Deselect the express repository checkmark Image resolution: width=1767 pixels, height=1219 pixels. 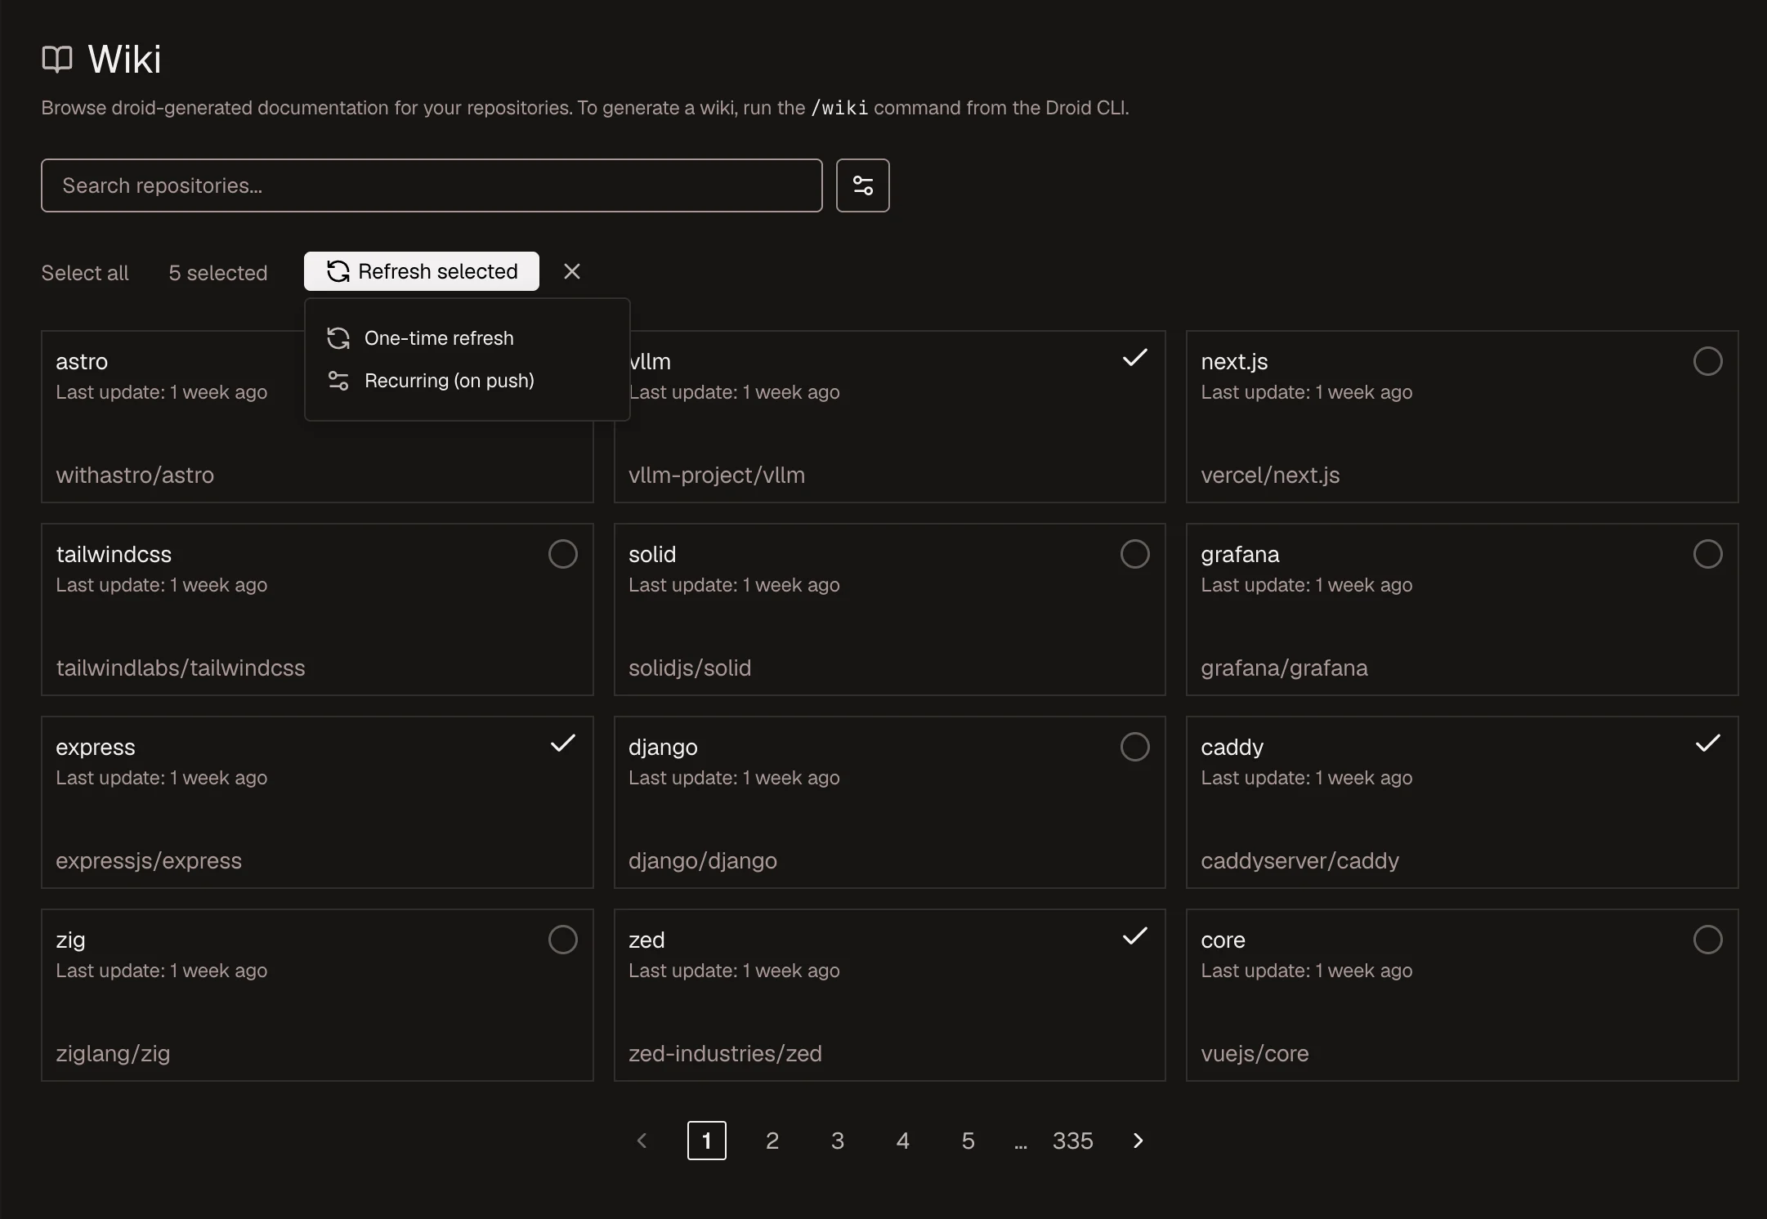(x=562, y=743)
